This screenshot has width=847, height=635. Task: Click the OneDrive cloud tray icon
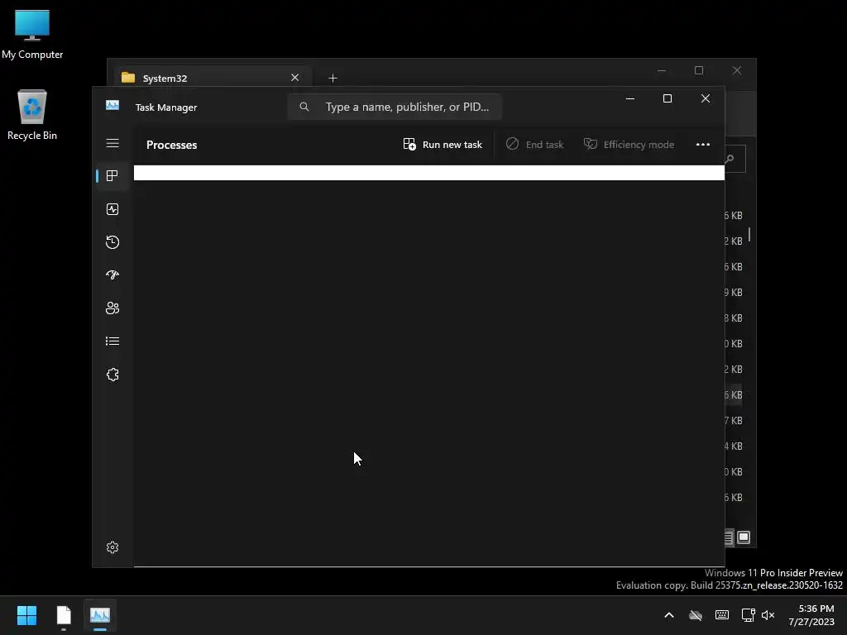[x=696, y=615]
